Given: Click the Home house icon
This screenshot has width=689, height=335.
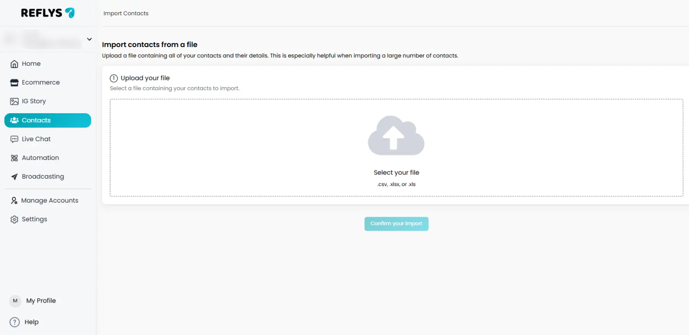Looking at the screenshot, I should click(x=14, y=64).
